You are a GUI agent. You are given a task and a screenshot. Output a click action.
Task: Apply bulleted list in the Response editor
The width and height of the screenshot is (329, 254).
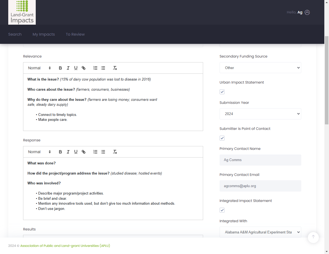103,152
